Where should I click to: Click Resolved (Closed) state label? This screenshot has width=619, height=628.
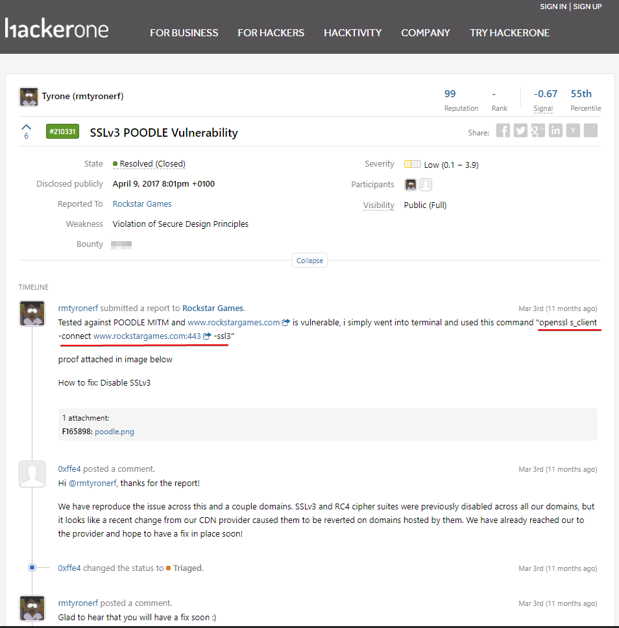[x=152, y=164]
